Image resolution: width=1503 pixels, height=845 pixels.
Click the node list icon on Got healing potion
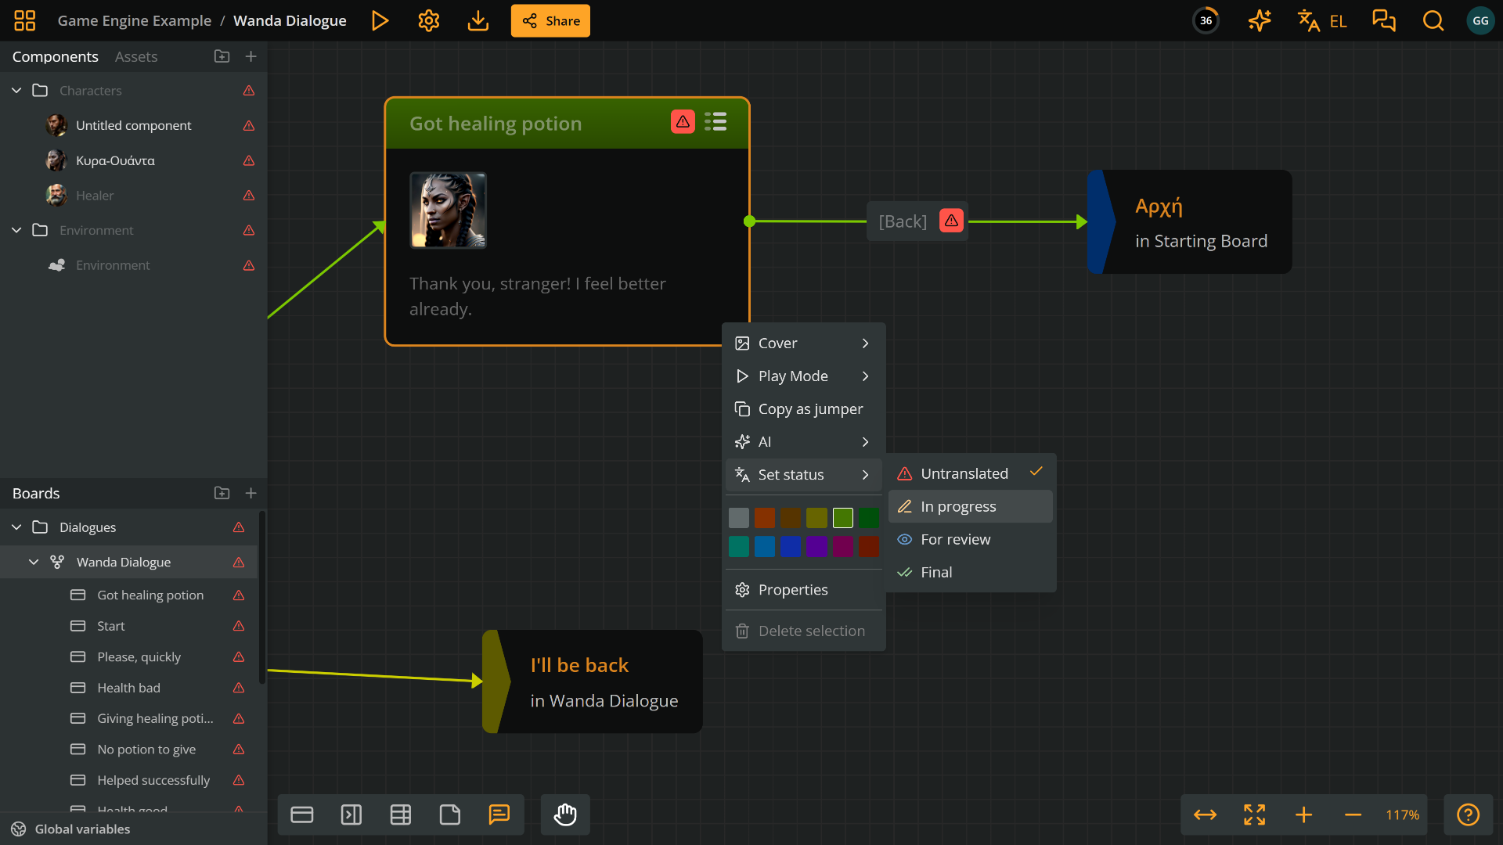point(715,121)
